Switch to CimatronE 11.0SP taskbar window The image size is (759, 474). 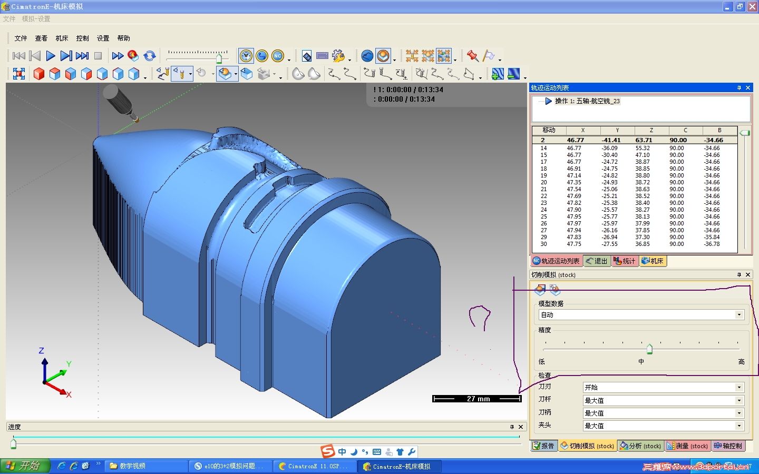(x=315, y=466)
